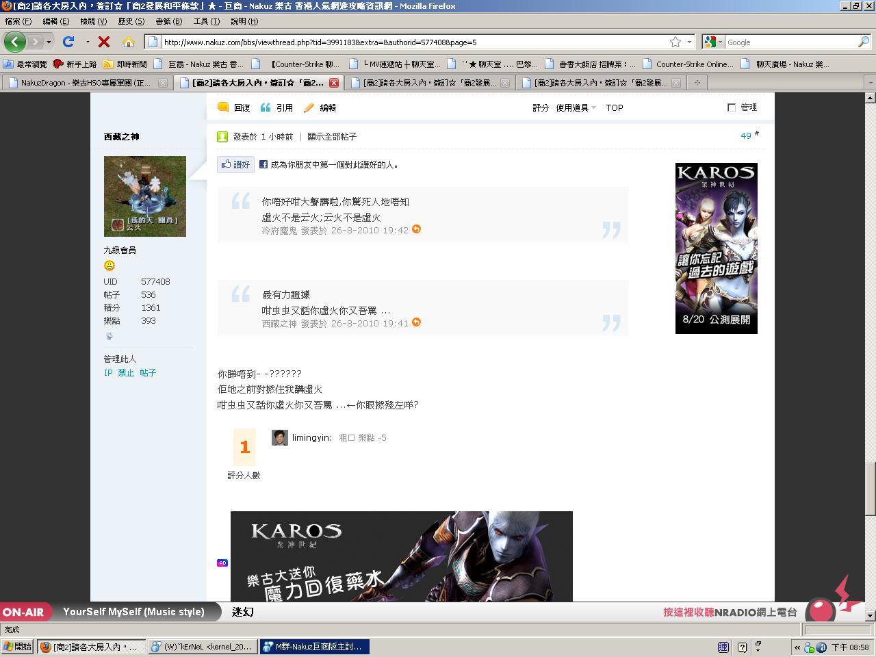Open the 即時新聞 RSS feed bookmark
The height and width of the screenshot is (657, 876).
click(125, 64)
